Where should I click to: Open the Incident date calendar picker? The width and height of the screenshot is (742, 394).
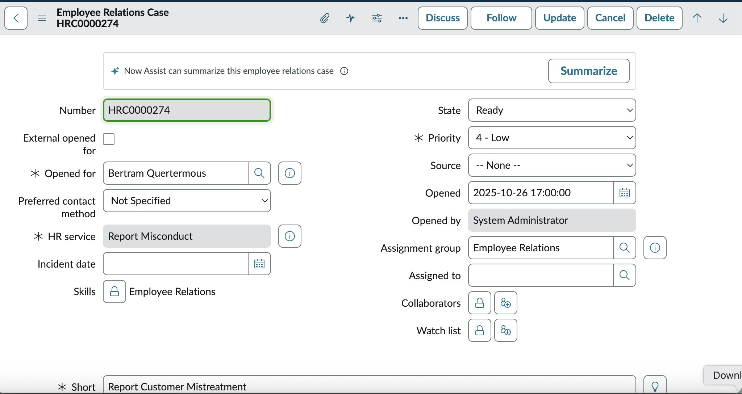259,264
